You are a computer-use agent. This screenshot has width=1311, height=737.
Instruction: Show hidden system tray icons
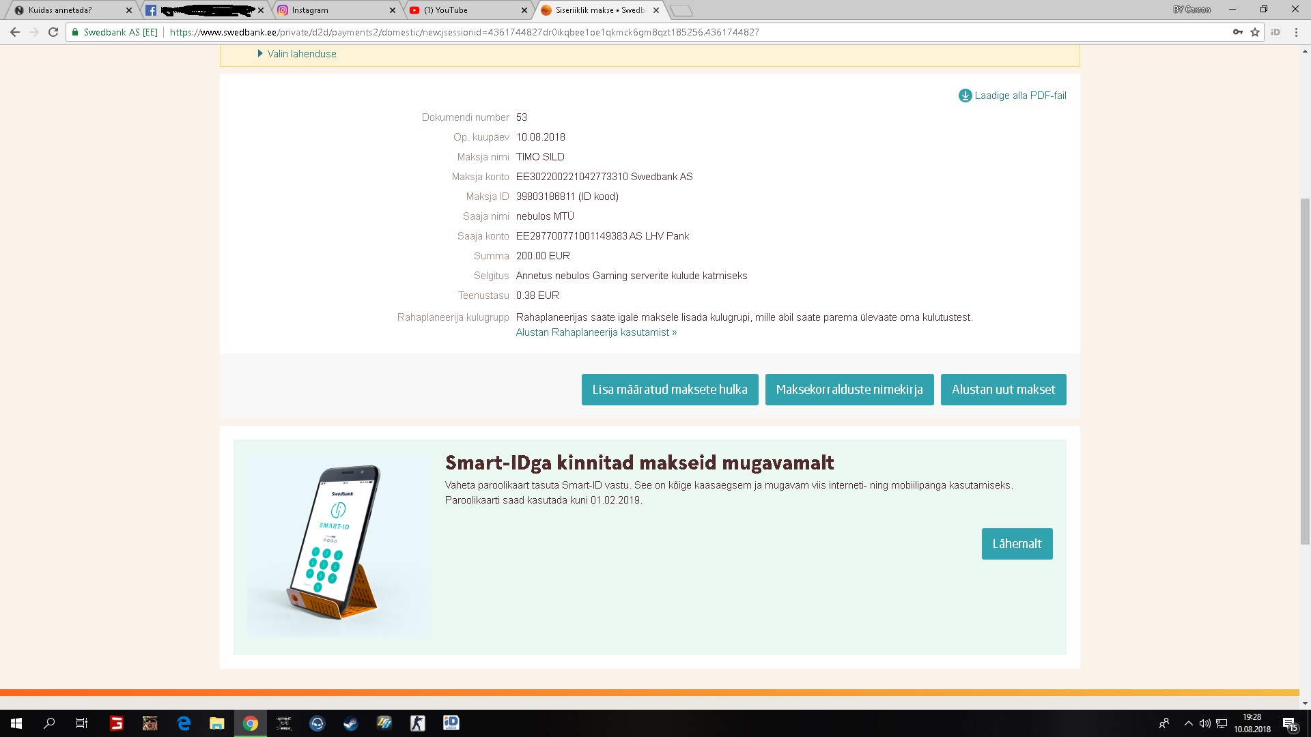click(x=1189, y=723)
